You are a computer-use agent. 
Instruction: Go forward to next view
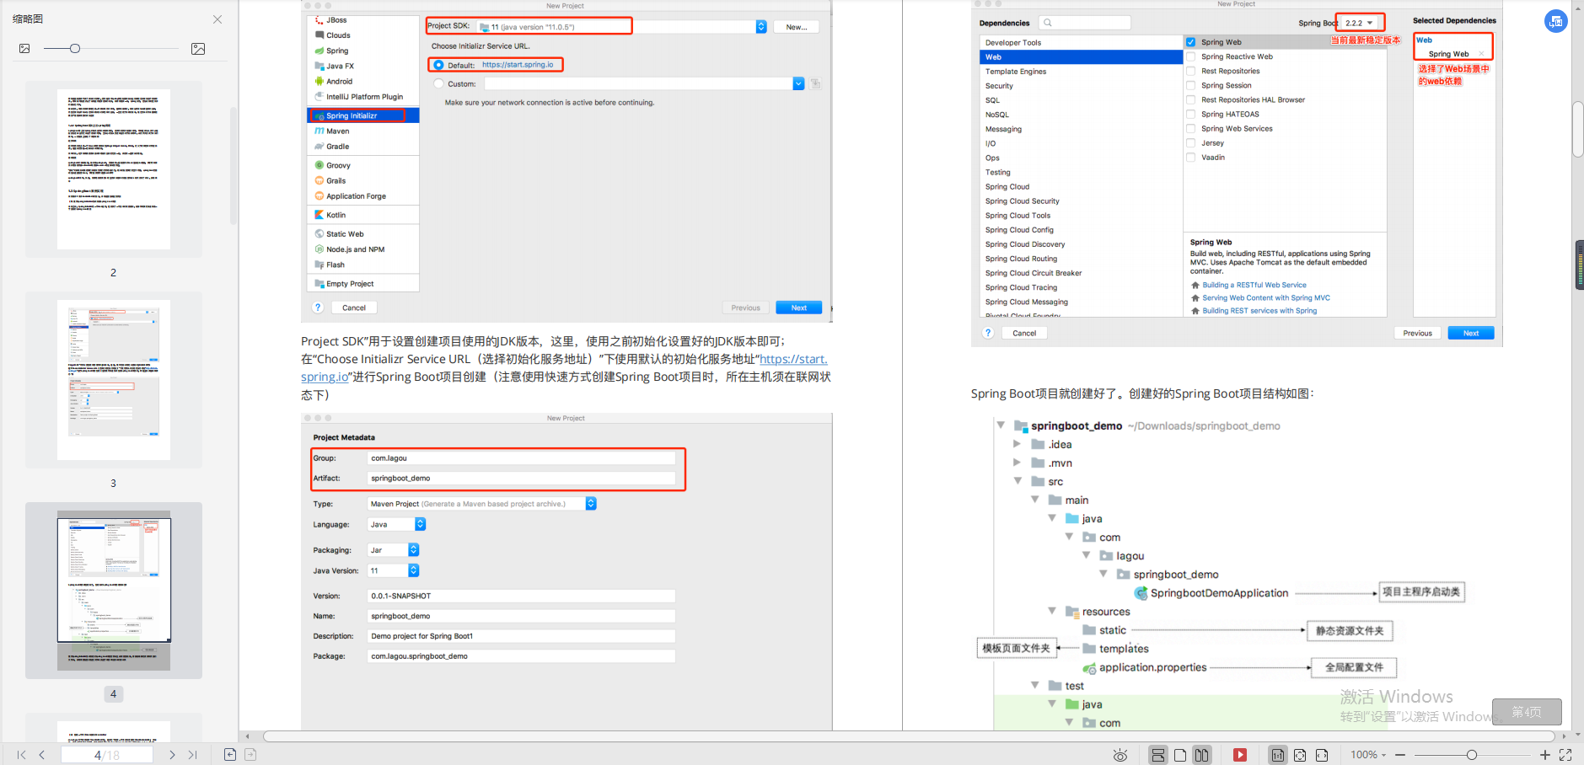(x=250, y=754)
